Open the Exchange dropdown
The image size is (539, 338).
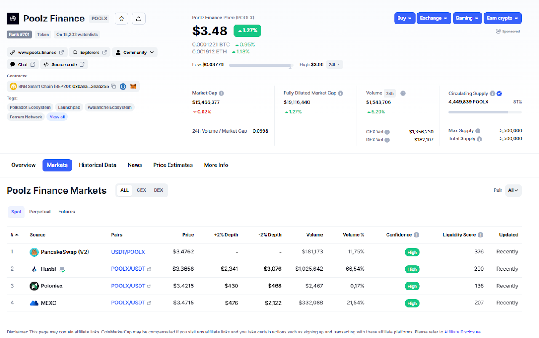click(x=434, y=18)
